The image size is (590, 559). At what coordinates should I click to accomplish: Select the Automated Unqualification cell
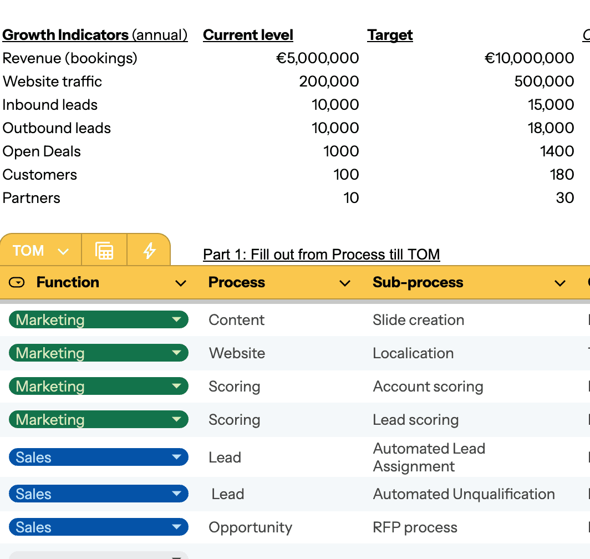(x=464, y=494)
